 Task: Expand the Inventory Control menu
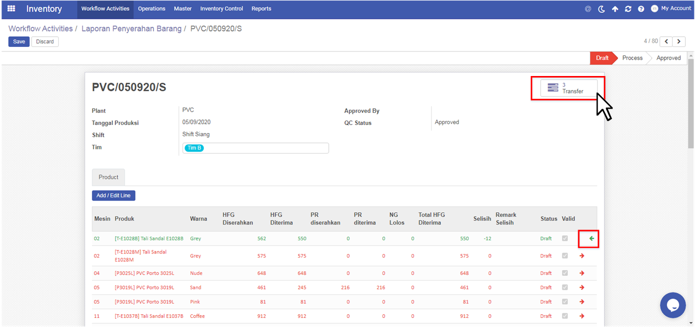(221, 9)
